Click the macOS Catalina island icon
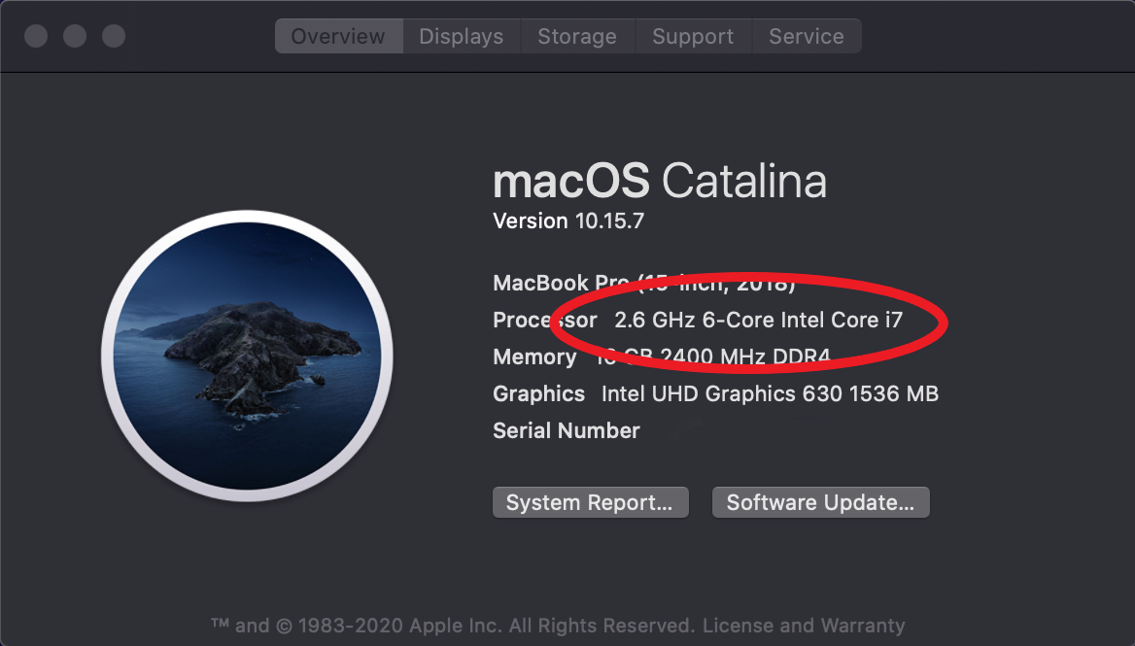 [x=248, y=356]
